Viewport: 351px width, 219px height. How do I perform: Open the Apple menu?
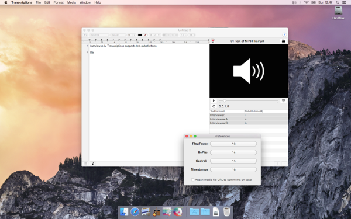(6, 2)
